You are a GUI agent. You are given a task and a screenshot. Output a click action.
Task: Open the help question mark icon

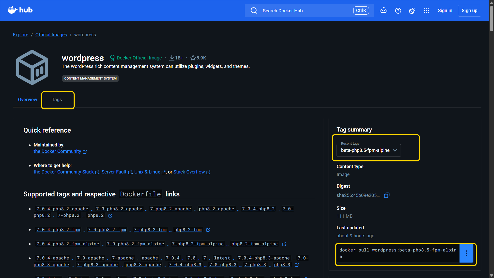pyautogui.click(x=398, y=11)
